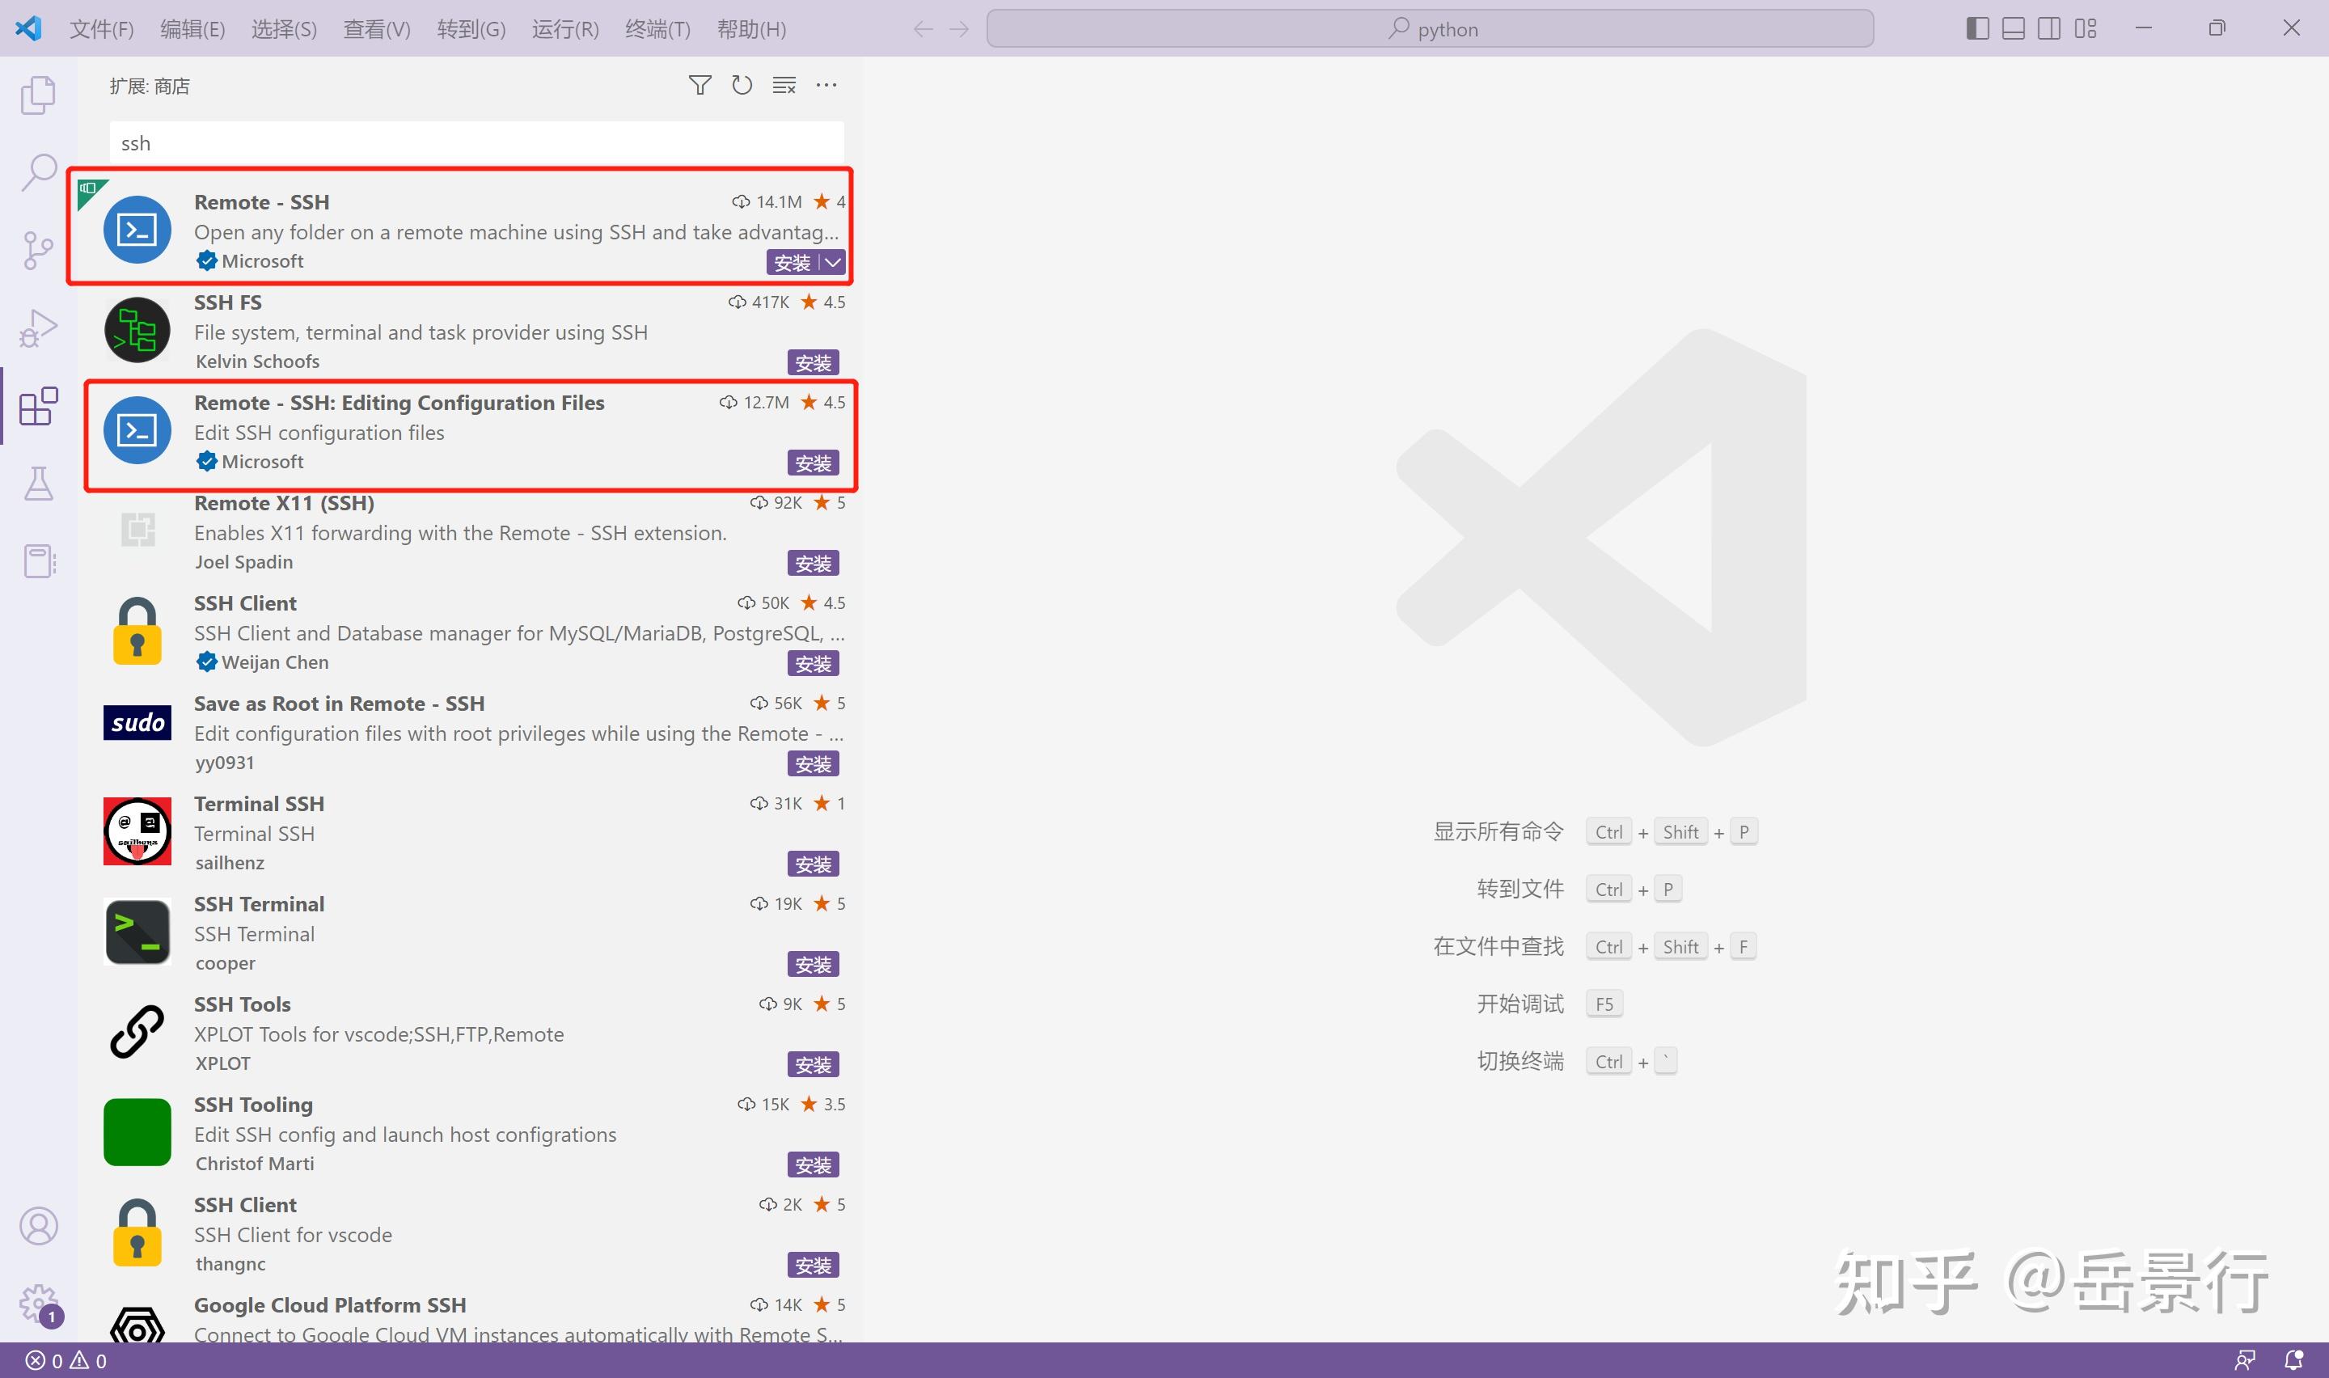Install SSH Client by thangnc
The image size is (2329, 1378).
(814, 1266)
